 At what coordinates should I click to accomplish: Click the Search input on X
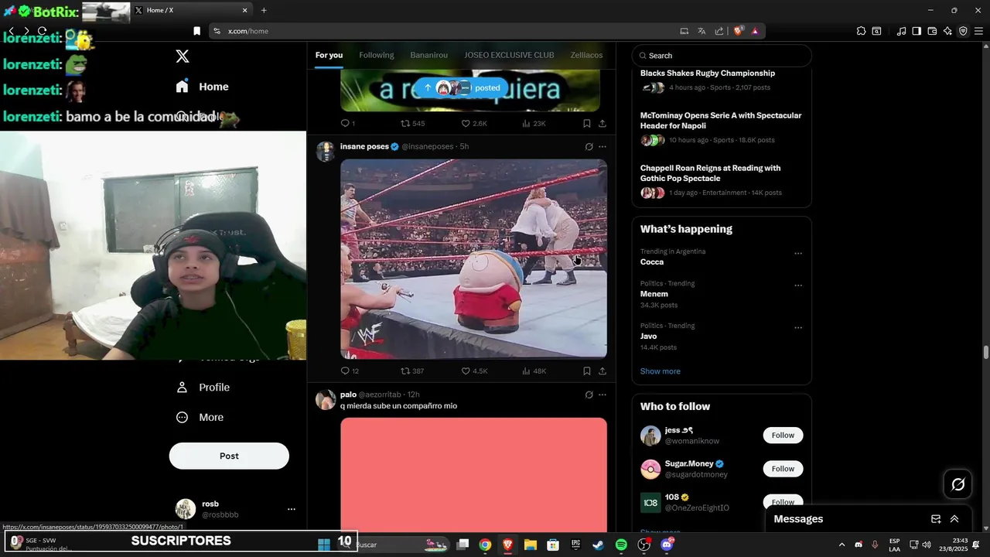[722, 56]
